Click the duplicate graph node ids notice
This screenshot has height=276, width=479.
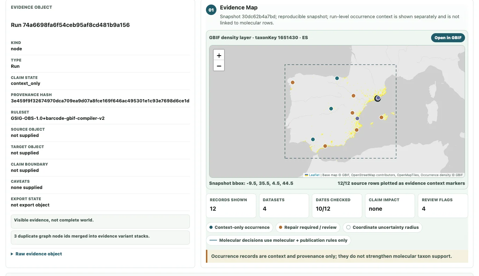point(100,238)
